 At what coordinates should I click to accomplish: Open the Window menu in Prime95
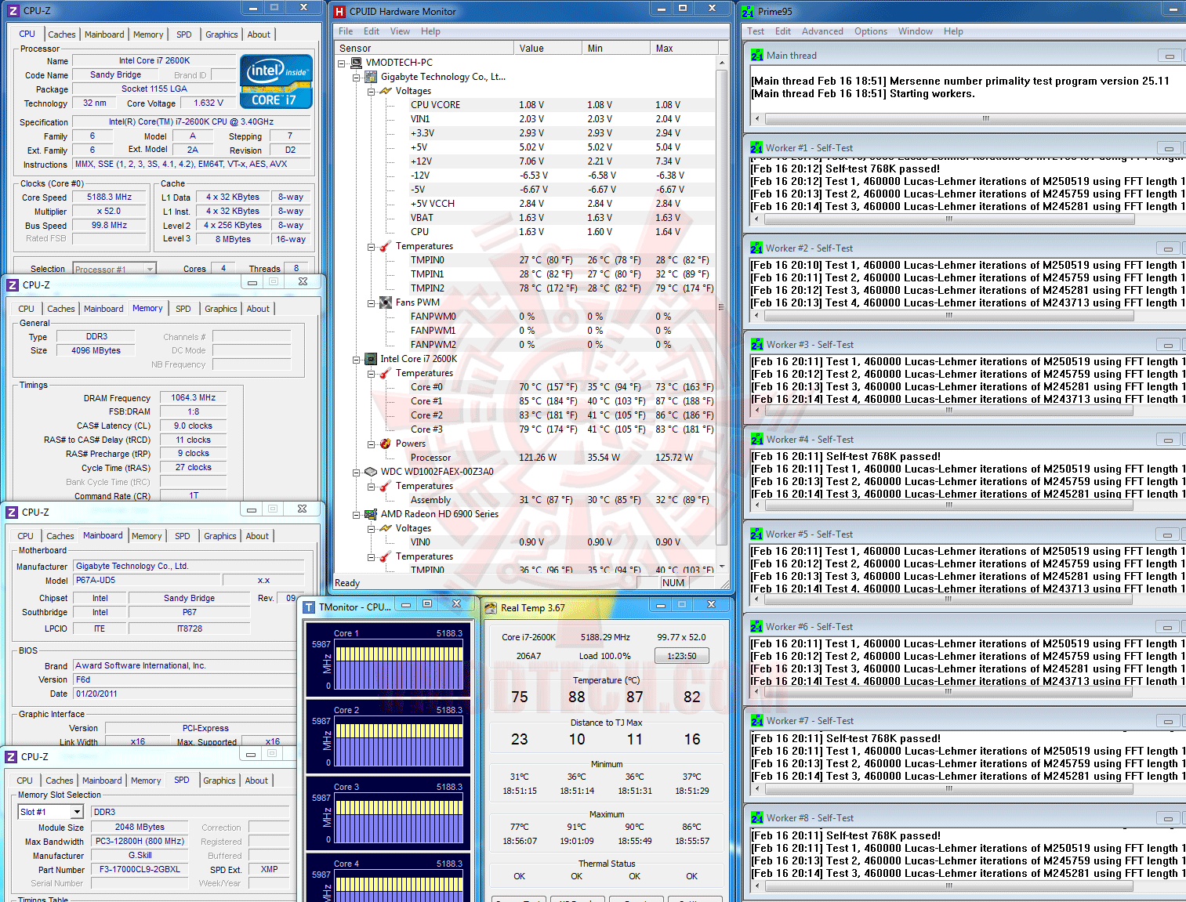916,31
